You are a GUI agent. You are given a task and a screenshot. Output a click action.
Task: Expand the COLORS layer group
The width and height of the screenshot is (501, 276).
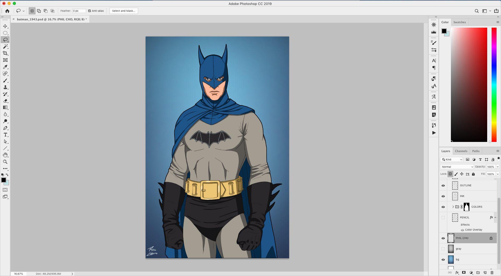pyautogui.click(x=453, y=207)
